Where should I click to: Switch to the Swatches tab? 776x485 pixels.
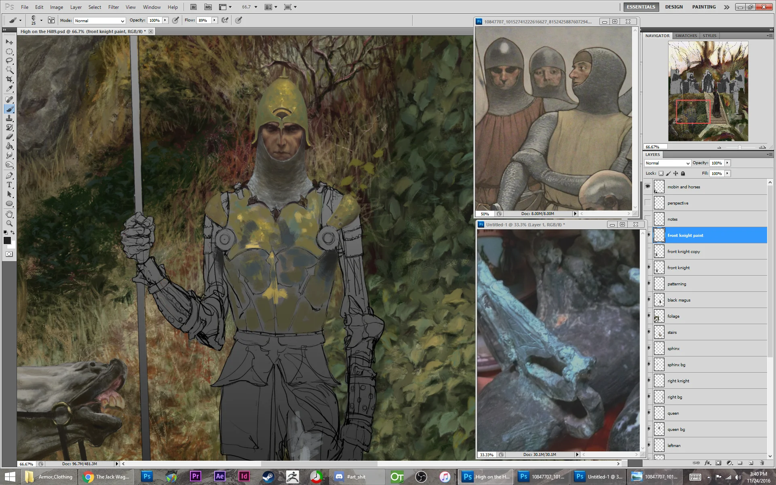pos(686,36)
